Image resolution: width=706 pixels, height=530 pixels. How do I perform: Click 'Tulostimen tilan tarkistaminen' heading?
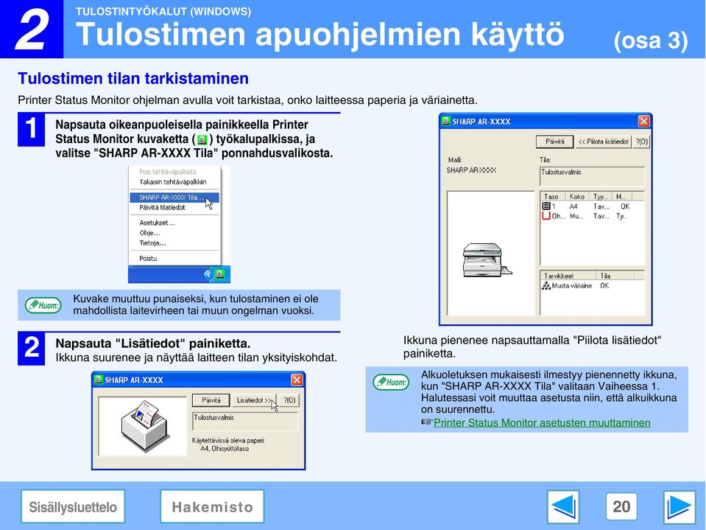pyautogui.click(x=133, y=78)
